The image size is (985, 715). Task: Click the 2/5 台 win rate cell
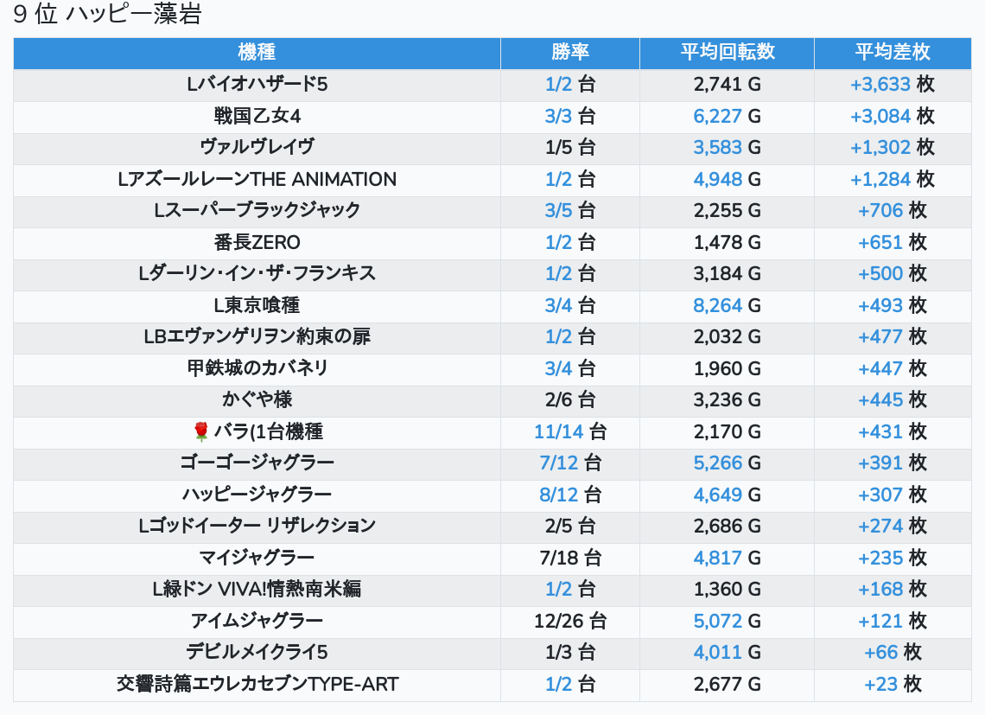tap(570, 526)
